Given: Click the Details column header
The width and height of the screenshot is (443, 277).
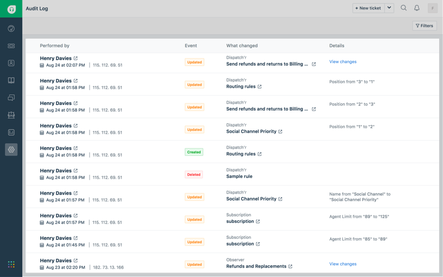Looking at the screenshot, I should click(337, 46).
